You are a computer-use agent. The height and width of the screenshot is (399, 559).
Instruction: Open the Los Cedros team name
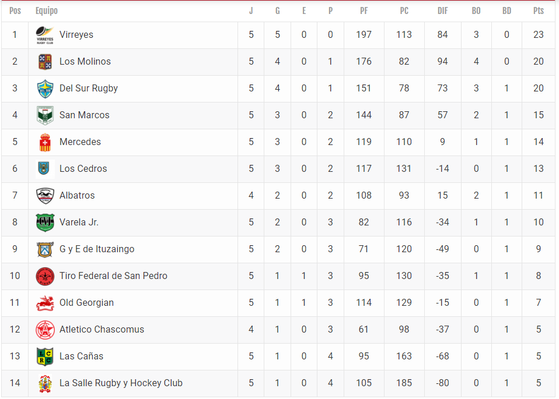pos(83,169)
